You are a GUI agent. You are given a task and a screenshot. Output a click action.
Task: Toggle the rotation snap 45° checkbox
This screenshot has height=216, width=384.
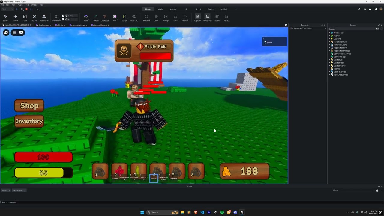(63, 19)
